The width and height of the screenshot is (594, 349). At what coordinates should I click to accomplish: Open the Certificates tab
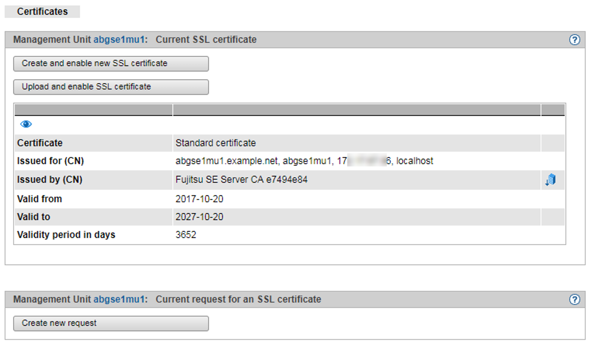pyautogui.click(x=42, y=12)
